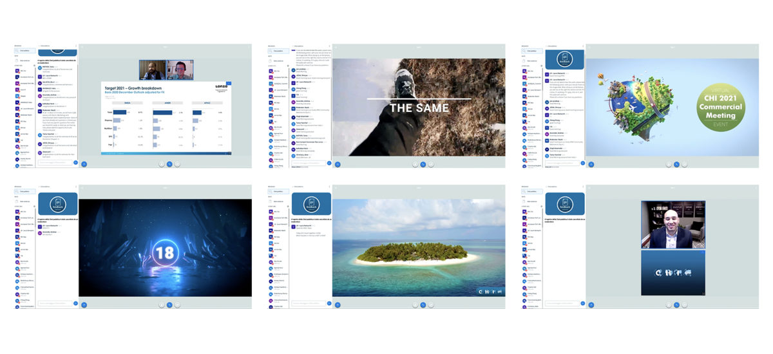Click the blue plus button in the CHI 2021 screenshot
773x354 pixels.
591,164
